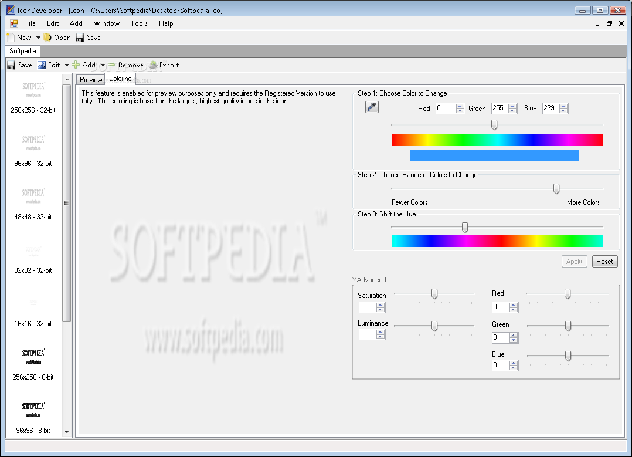
Task: Open the application menu icon beside File
Action: (13, 23)
